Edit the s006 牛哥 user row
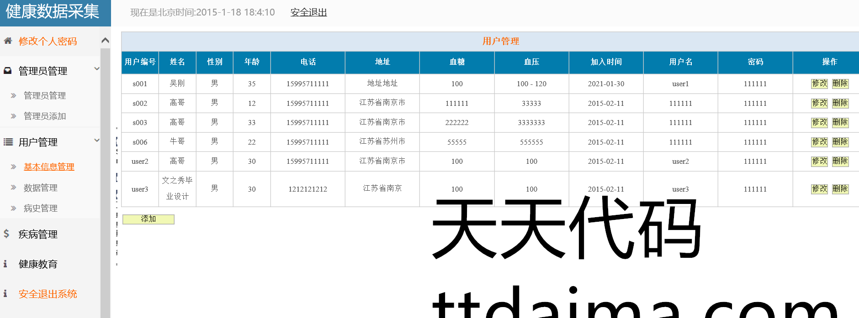Screen dimensions: 859x318 pos(819,142)
